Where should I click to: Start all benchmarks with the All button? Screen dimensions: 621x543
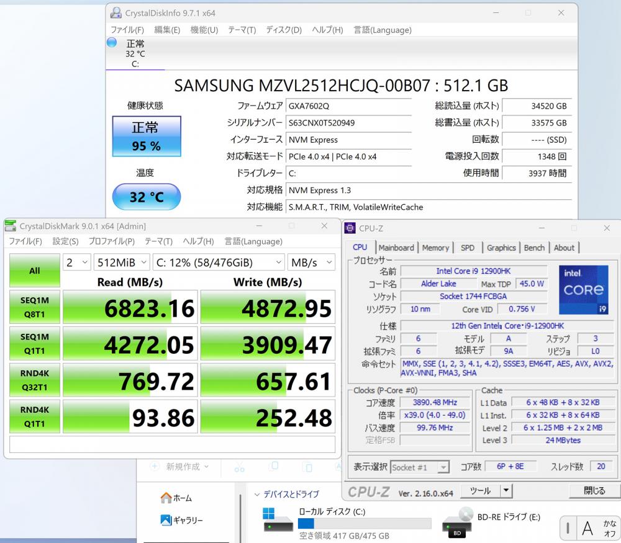pos(34,271)
